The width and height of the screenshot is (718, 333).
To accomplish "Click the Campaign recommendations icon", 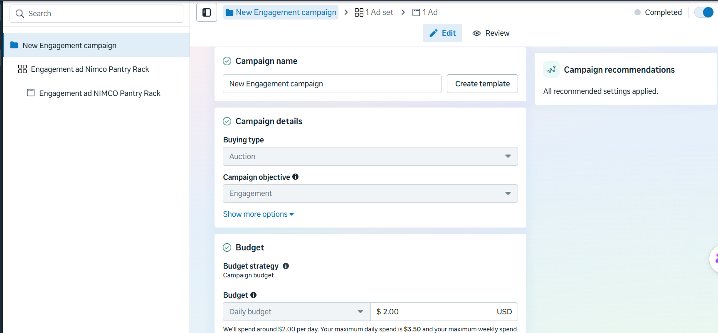I will click(551, 70).
